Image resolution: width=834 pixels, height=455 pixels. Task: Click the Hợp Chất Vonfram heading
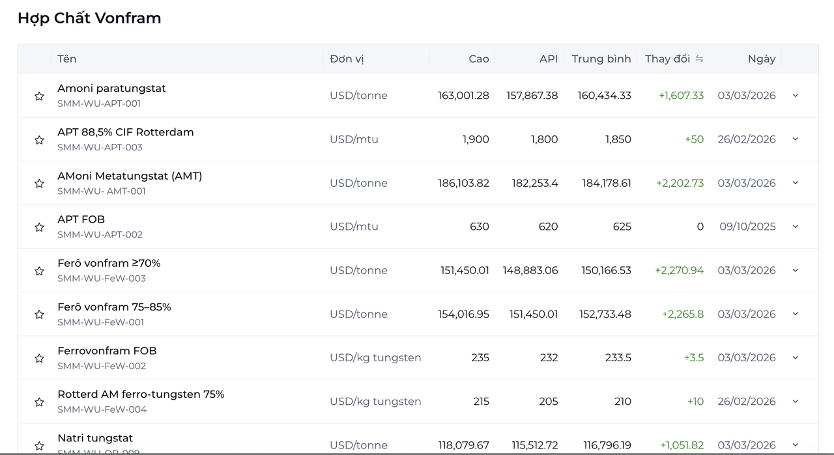[89, 18]
